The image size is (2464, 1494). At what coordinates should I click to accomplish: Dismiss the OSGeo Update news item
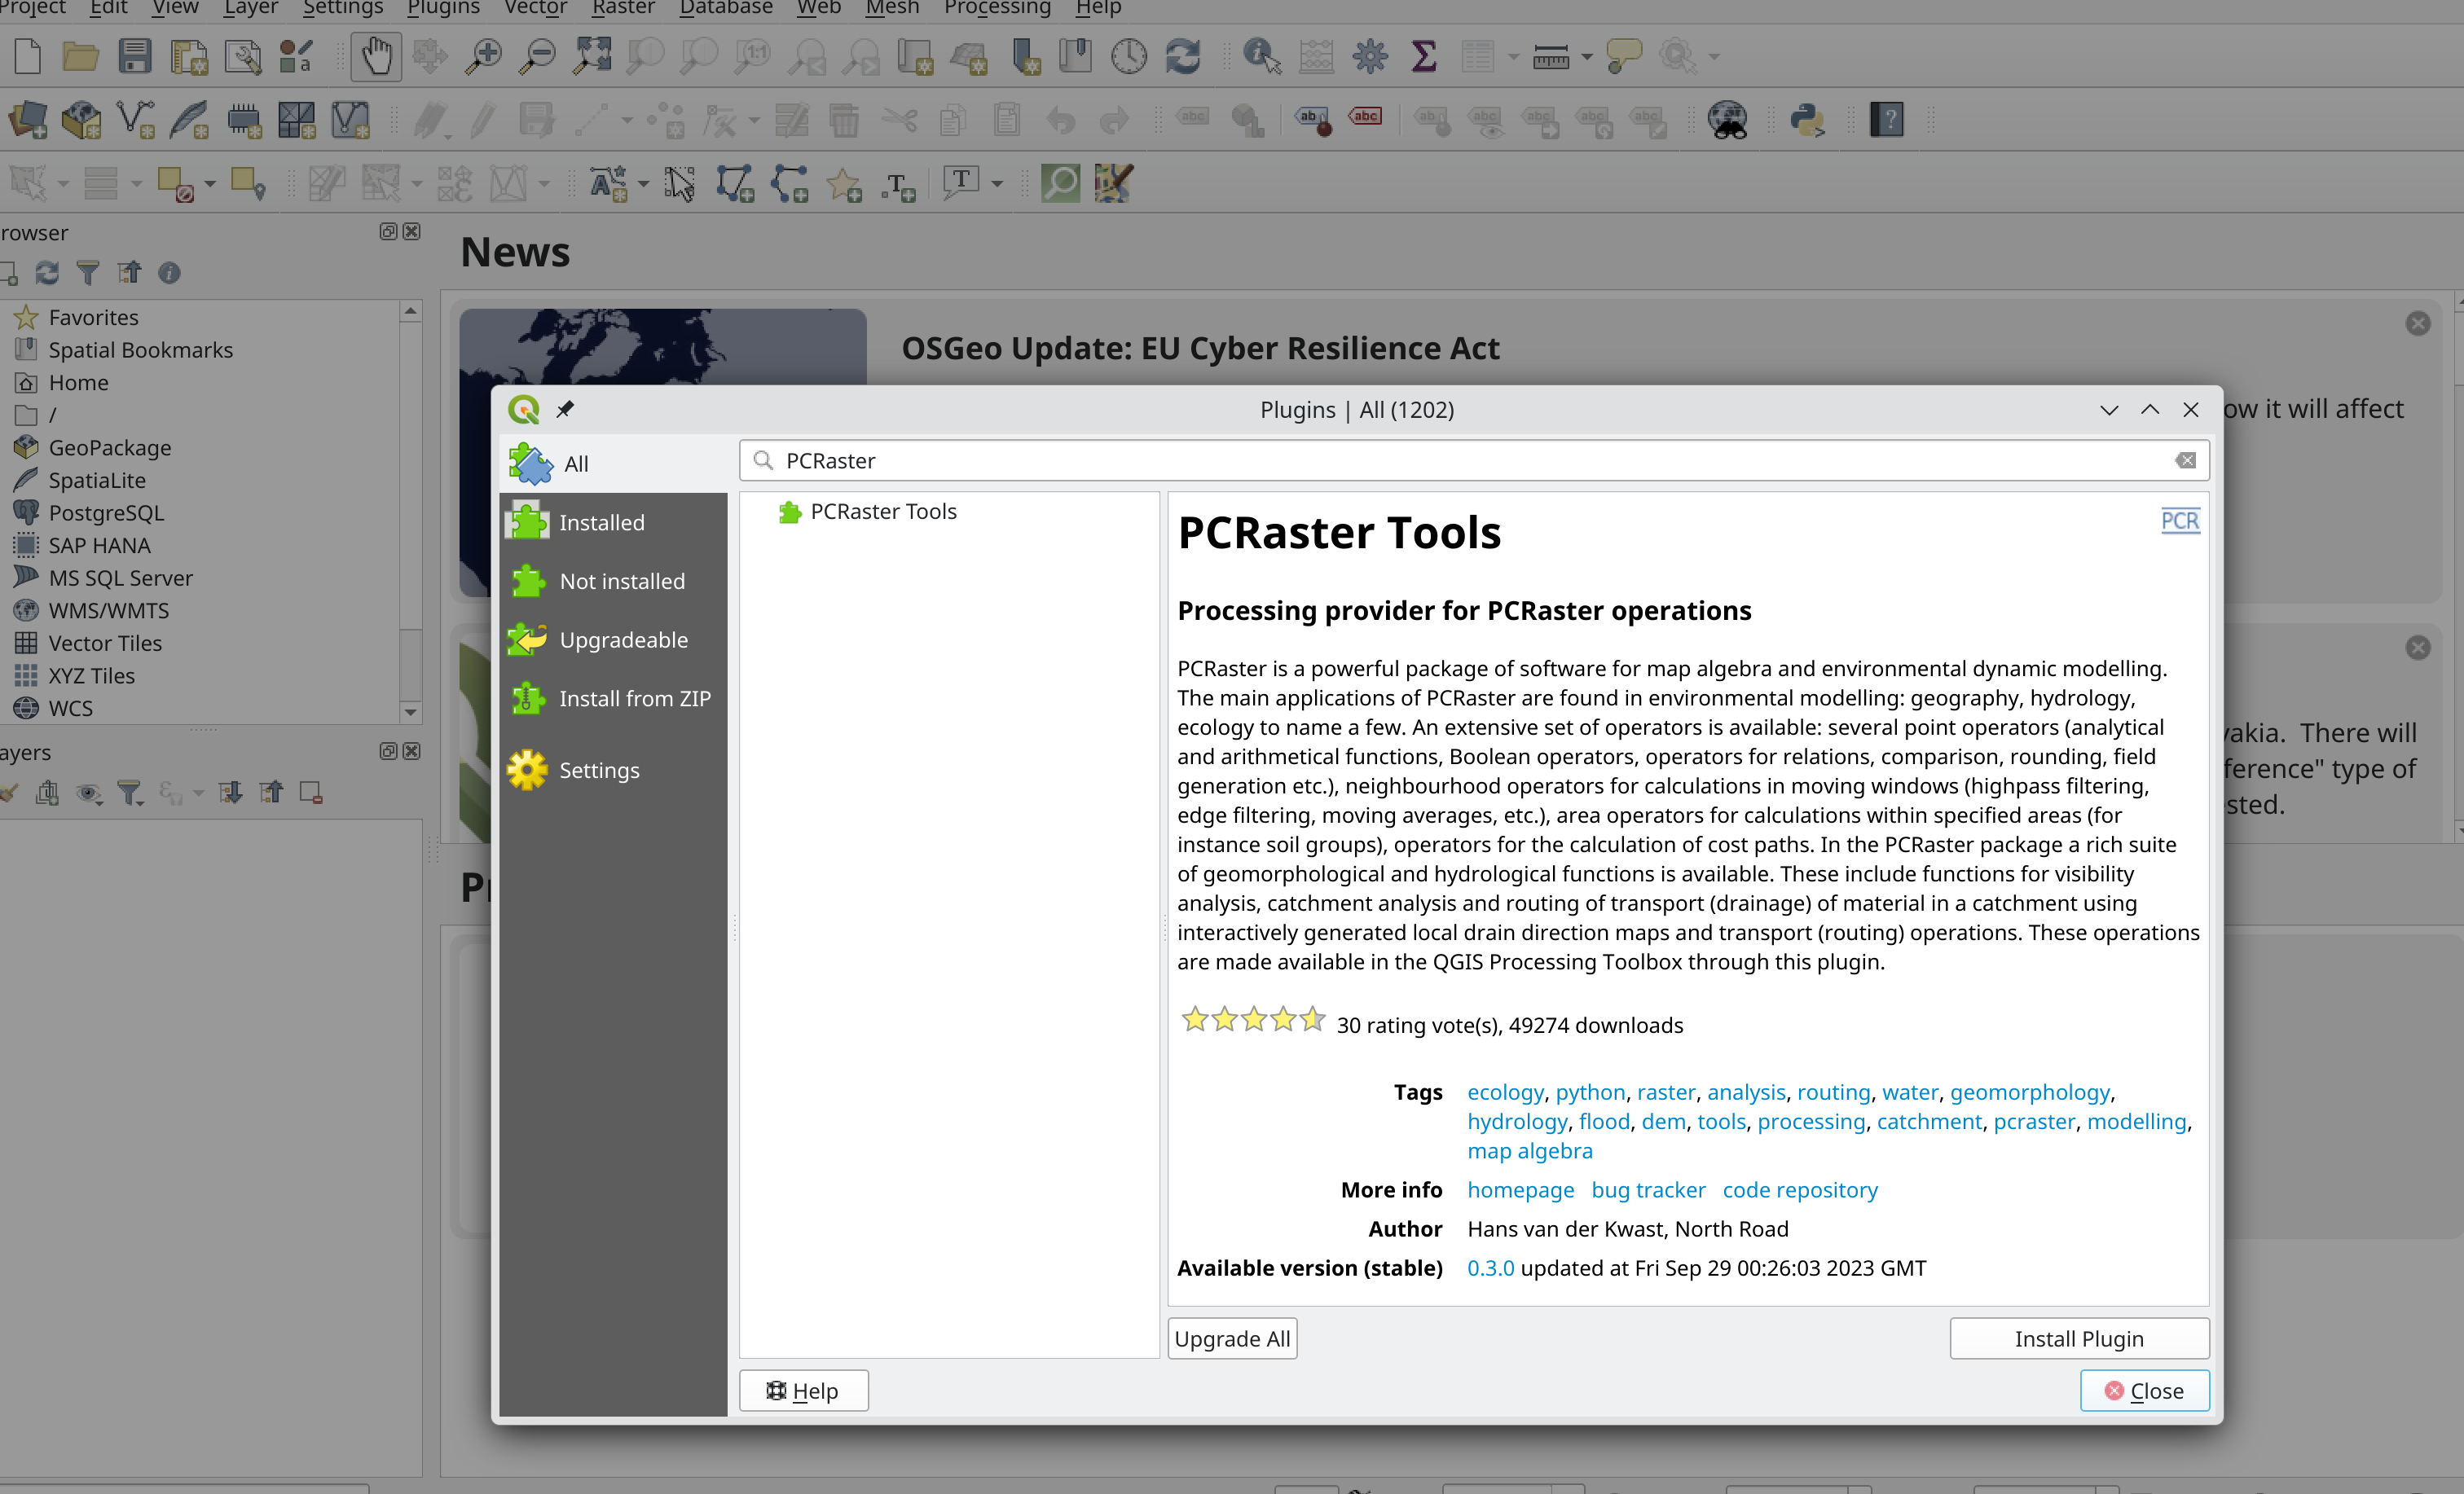[2418, 323]
